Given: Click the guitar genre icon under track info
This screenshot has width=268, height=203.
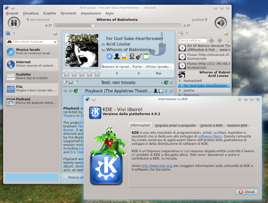Looking at the screenshot, I should tap(139, 56).
